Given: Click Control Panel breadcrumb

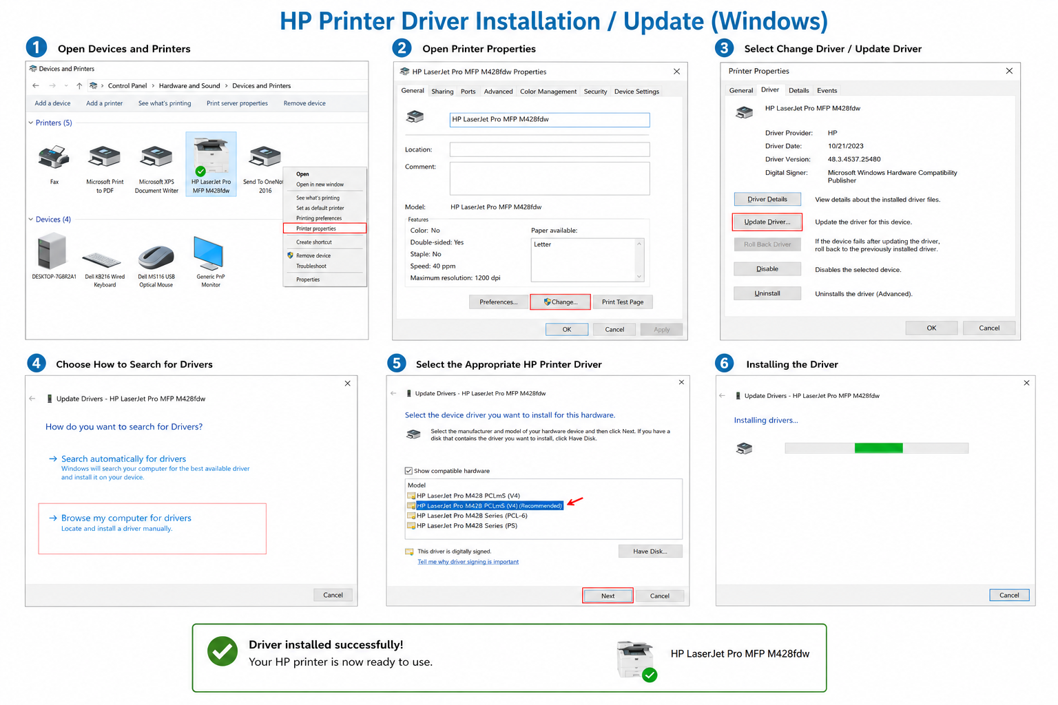Looking at the screenshot, I should point(127,85).
